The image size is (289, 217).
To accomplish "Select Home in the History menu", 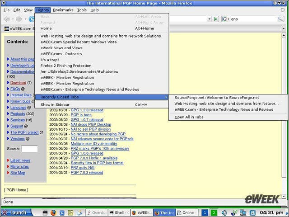I will (x=102, y=28).
